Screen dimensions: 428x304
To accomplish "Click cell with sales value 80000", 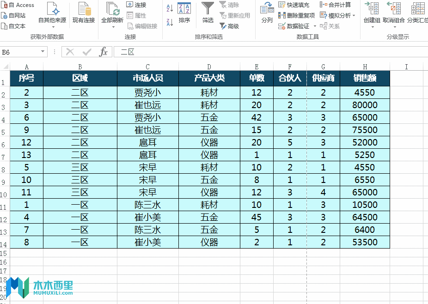I will pos(365,105).
